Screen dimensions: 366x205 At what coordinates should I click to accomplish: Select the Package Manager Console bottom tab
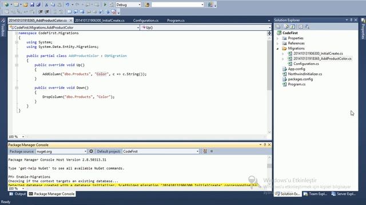coord(51,194)
